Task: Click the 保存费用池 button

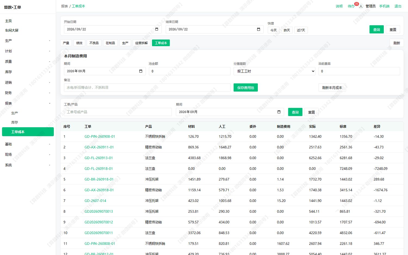Action: point(246,88)
